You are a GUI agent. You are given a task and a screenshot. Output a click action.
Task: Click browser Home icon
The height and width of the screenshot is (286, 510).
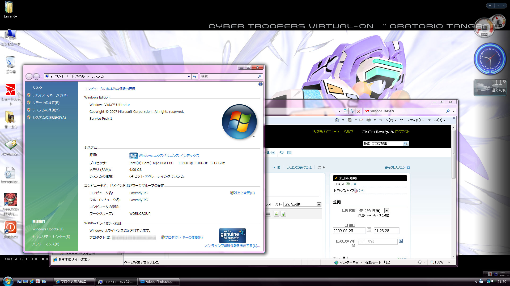coord(337,120)
